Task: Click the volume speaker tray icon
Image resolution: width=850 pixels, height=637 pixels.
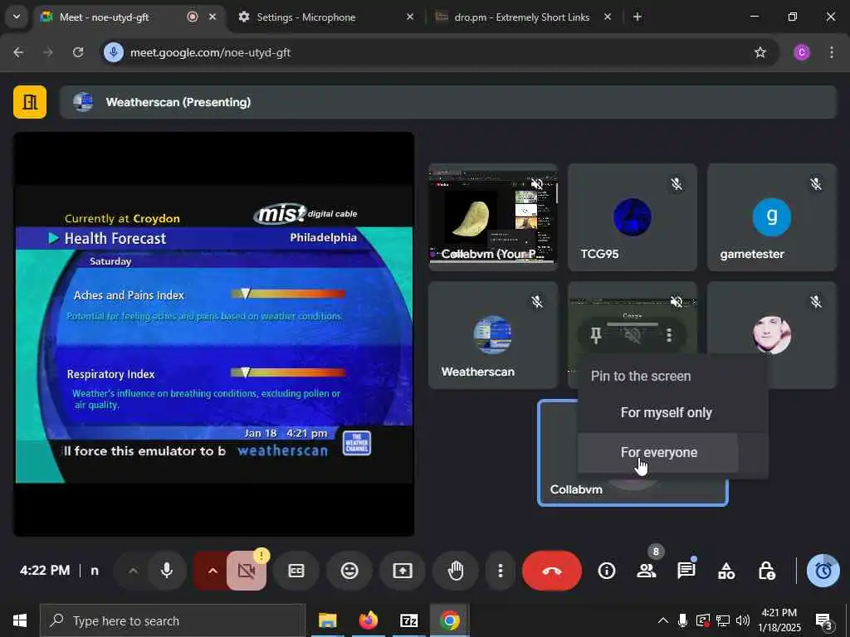Action: point(743,620)
